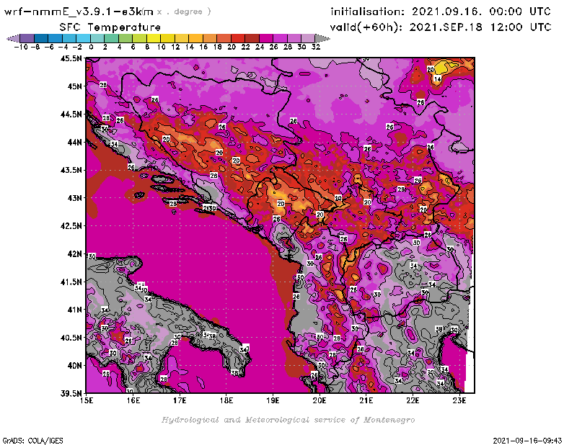Click the 'SFC Temperature' heading

(110, 27)
